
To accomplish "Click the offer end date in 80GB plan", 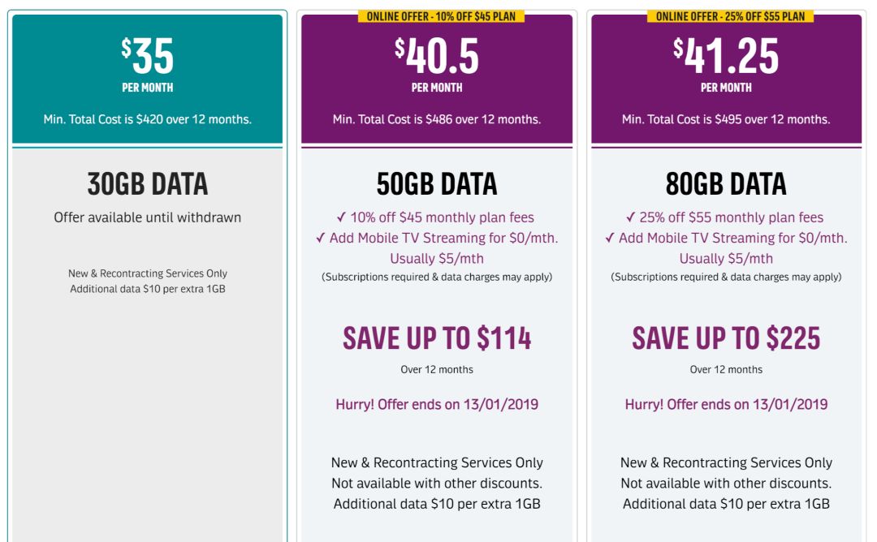I will pos(726,404).
